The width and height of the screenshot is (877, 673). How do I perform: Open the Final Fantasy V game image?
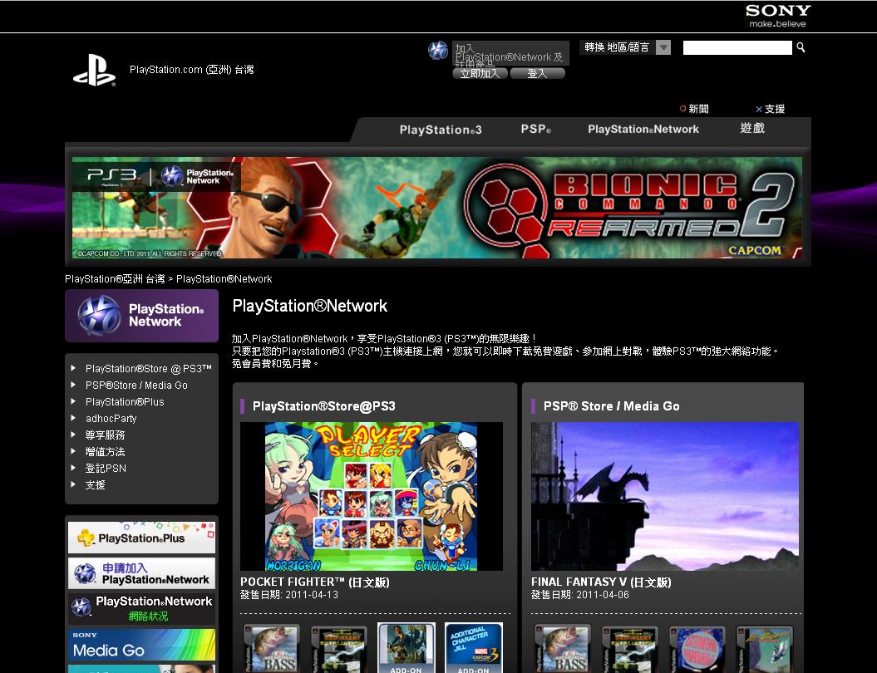point(665,496)
